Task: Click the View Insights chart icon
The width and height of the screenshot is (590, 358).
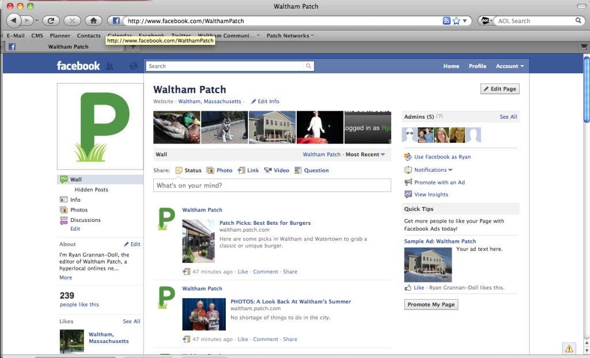Action: point(408,194)
